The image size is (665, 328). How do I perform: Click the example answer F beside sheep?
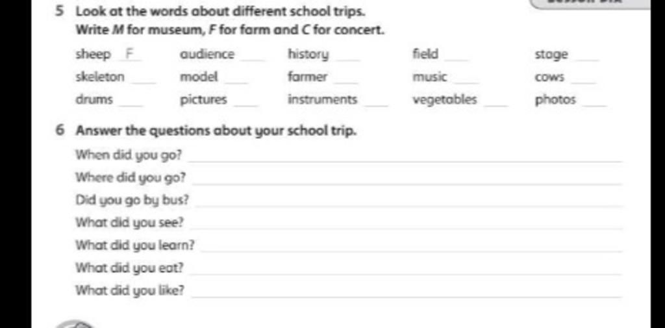130,55
